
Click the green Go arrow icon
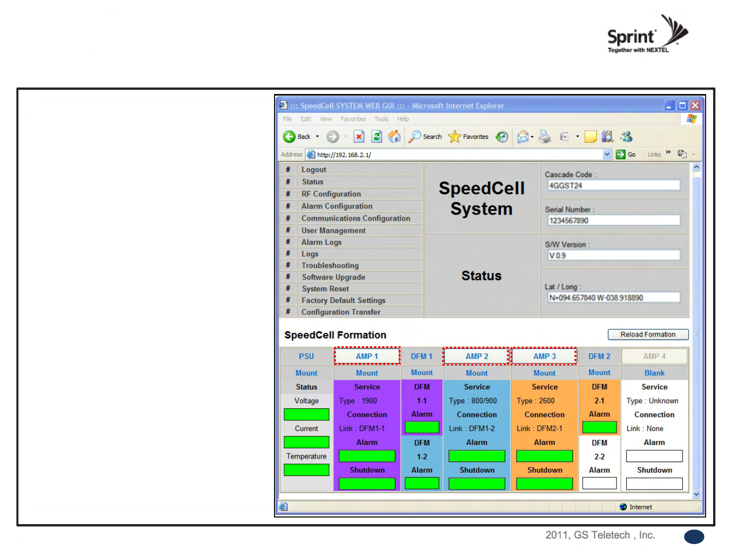point(620,155)
